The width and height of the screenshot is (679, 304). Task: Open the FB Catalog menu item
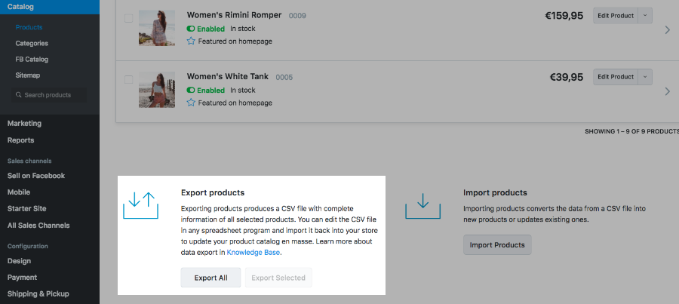[x=32, y=59]
